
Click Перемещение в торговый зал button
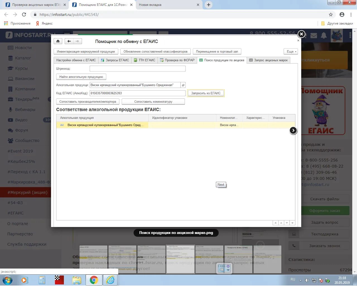(217, 52)
